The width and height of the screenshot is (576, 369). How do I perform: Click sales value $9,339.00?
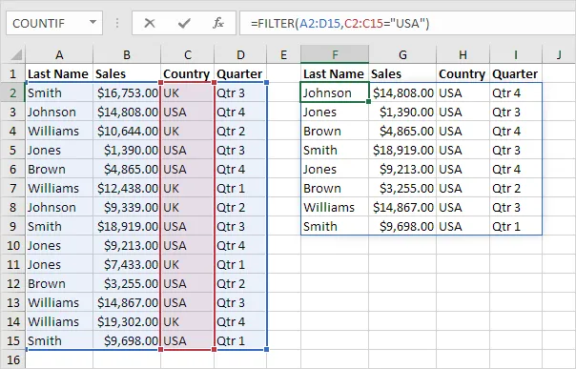click(127, 207)
